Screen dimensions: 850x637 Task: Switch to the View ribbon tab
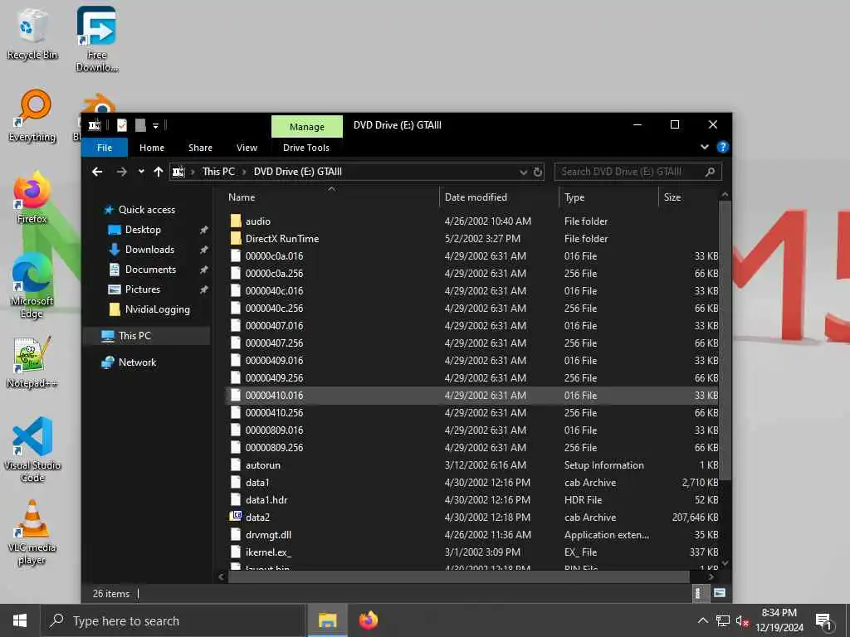pos(247,148)
